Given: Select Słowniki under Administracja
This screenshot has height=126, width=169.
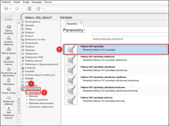Looking at the screenshot, I should coord(33,96).
